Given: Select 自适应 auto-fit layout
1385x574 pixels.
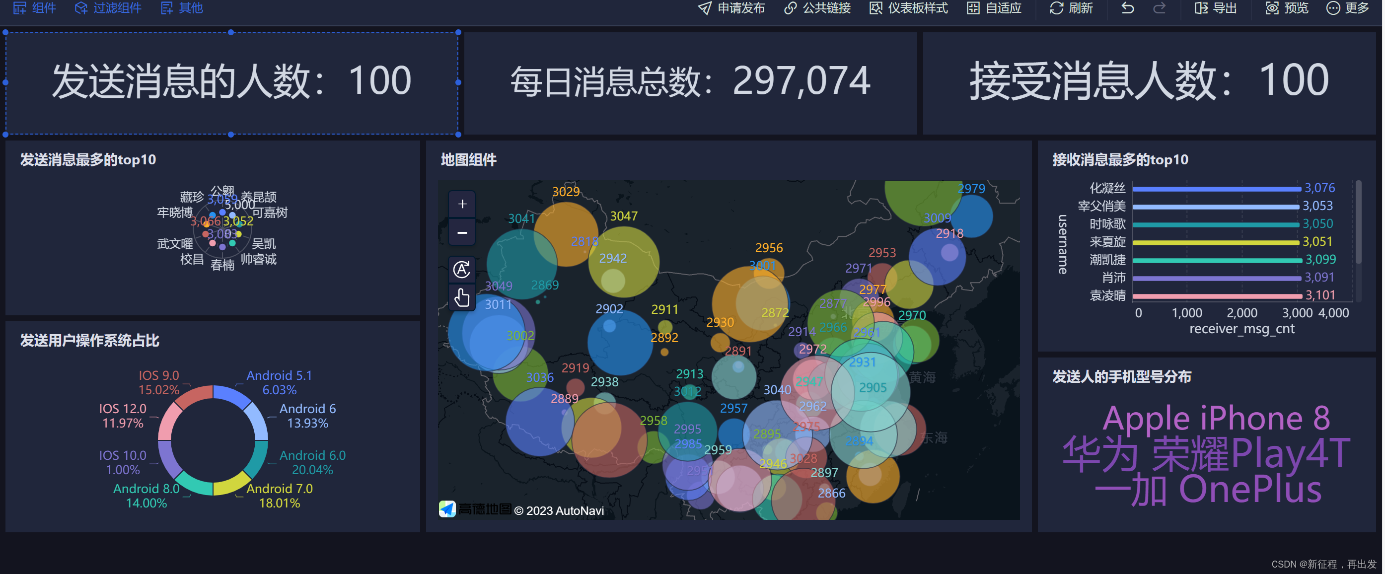Looking at the screenshot, I should 994,8.
